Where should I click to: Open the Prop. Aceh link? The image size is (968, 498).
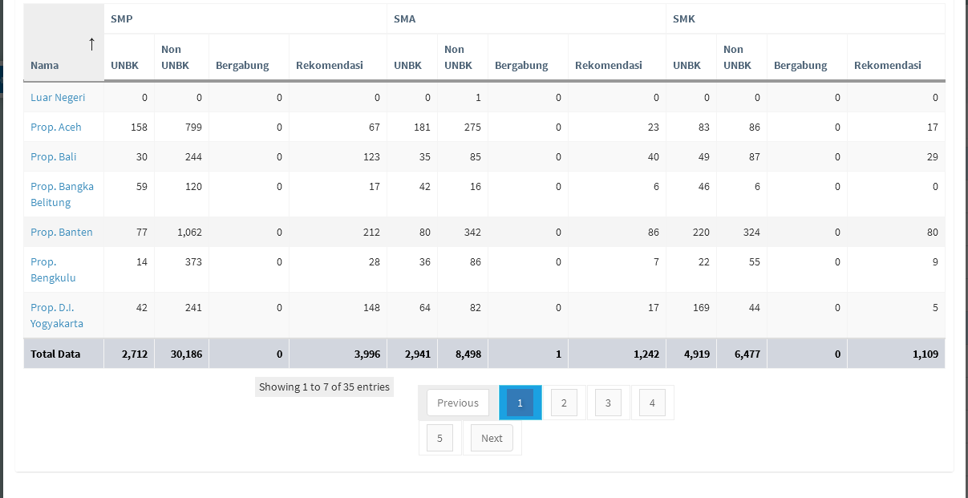(x=56, y=127)
